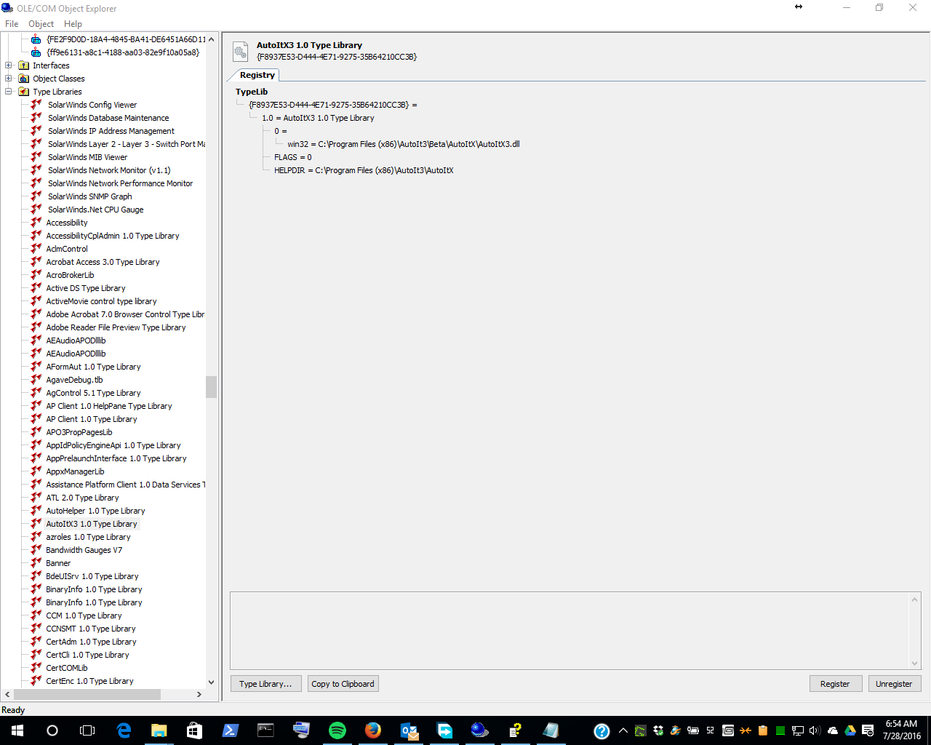The height and width of the screenshot is (745, 931).
Task: Show hidden system tray icons
Action: (623, 730)
